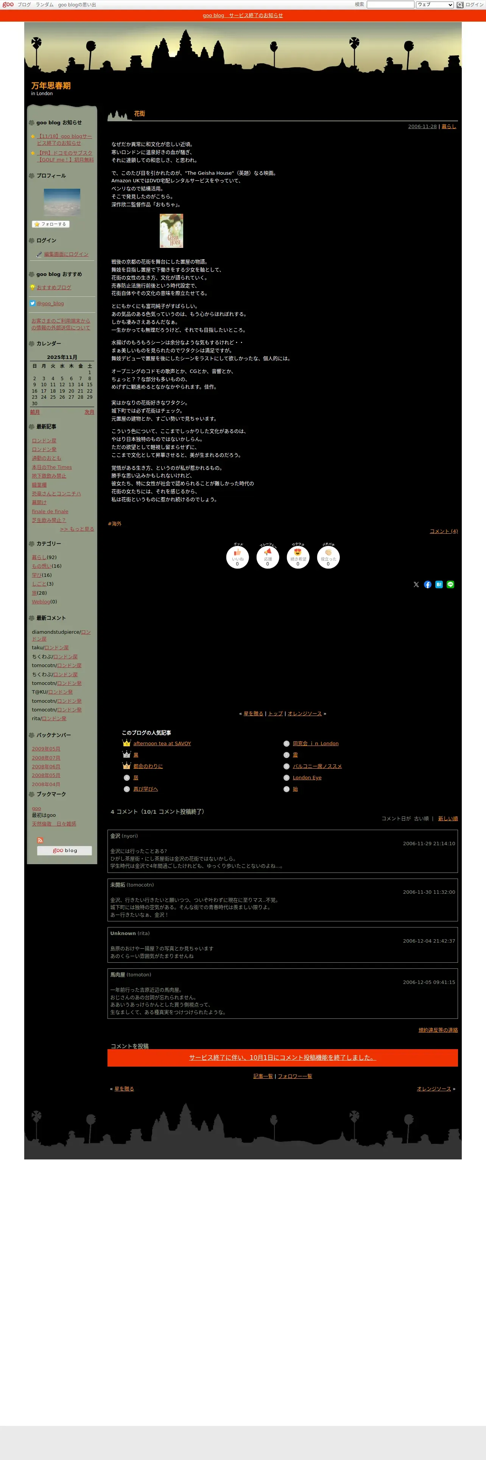Open the 2009年05月 back number

point(46,749)
